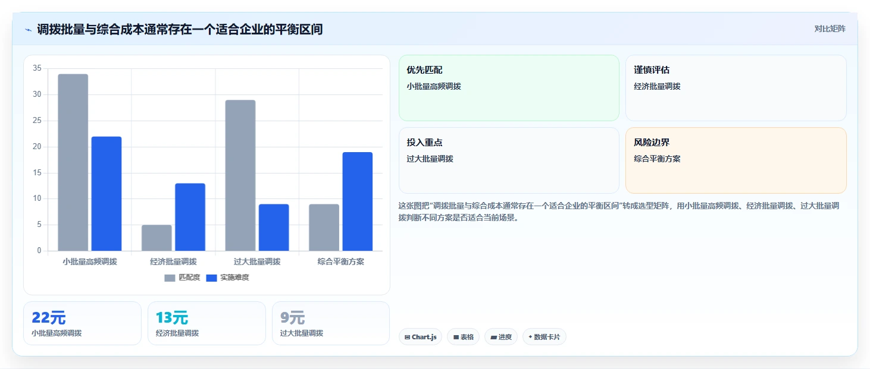The image size is (870, 369).
Task: Click the 过大批量调拨 x-axis label
Action: point(257,261)
